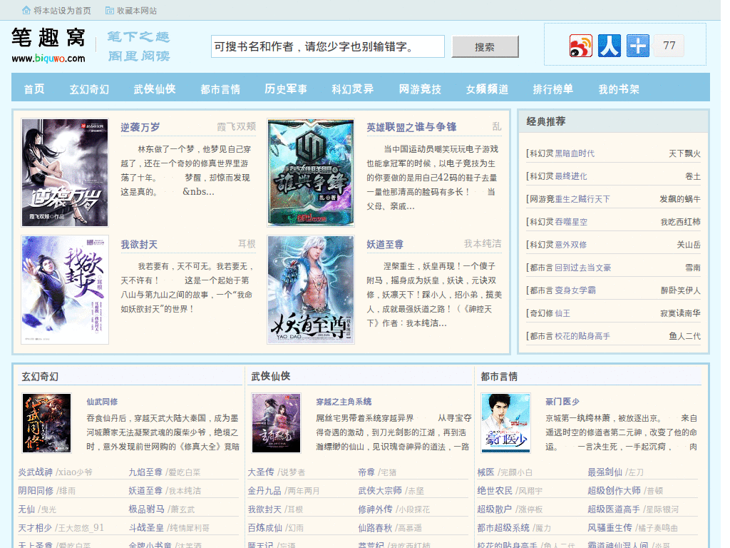Open the 都市言情 navigation item
730x548 pixels.
point(220,89)
